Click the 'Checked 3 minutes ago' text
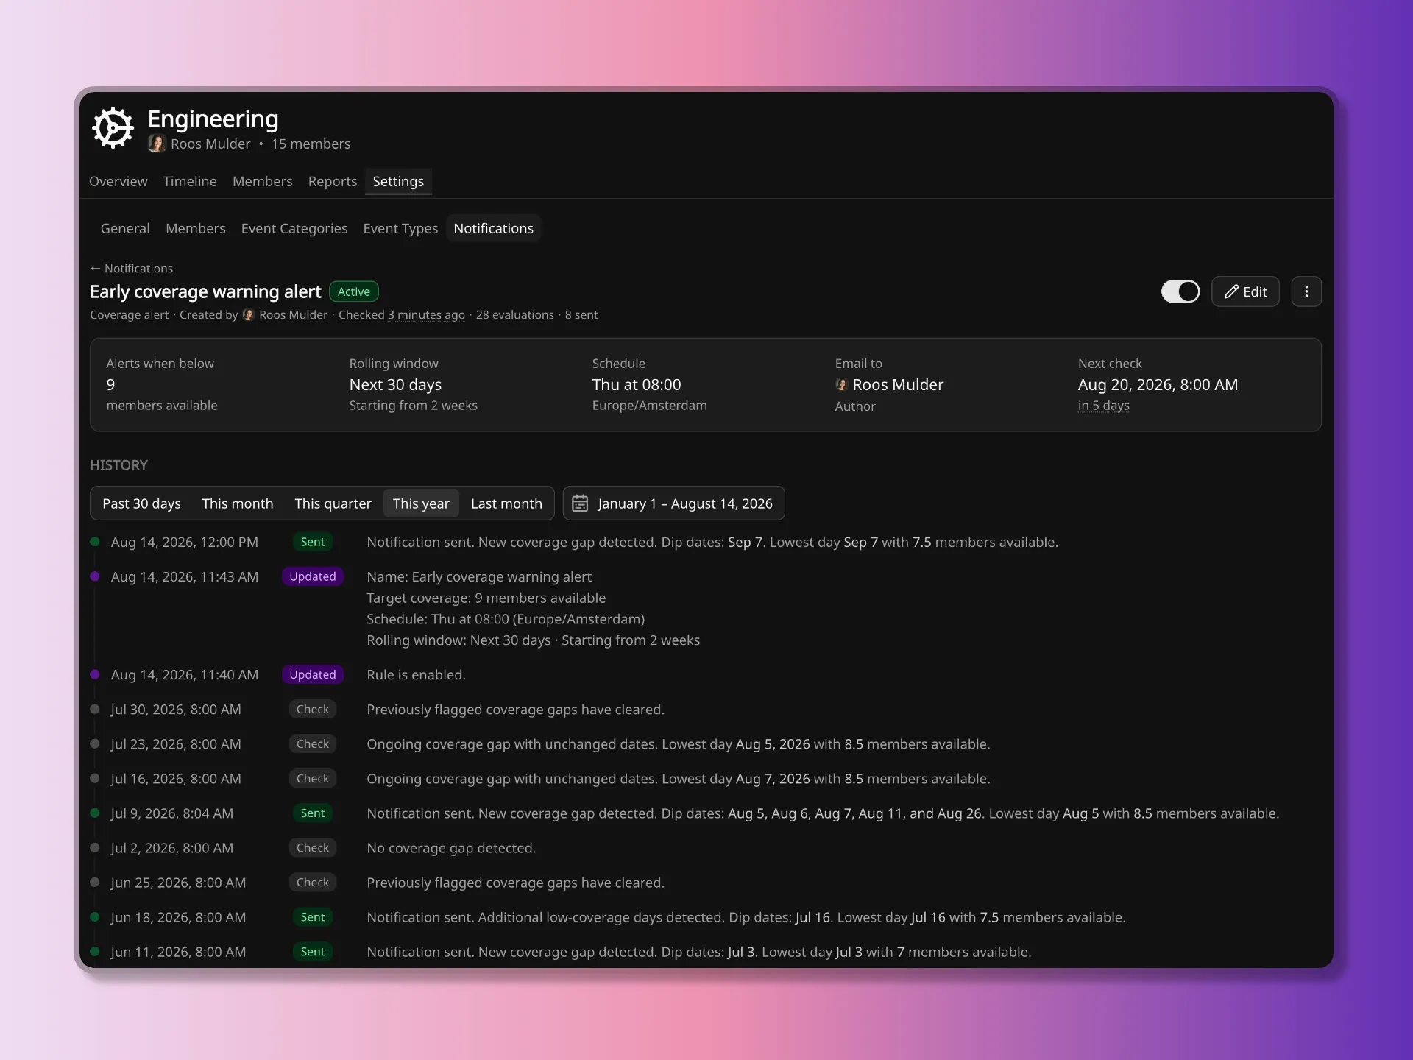Screen dimensions: 1413x1060 402,315
